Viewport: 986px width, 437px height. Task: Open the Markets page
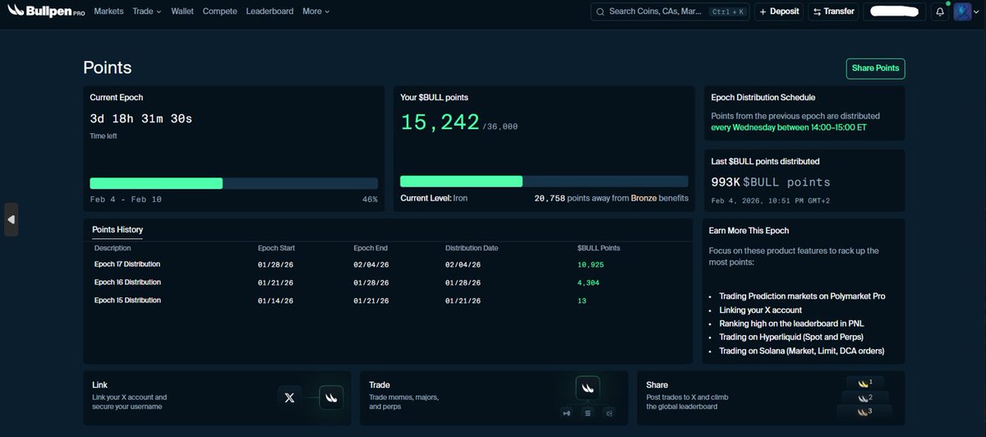[x=108, y=11]
